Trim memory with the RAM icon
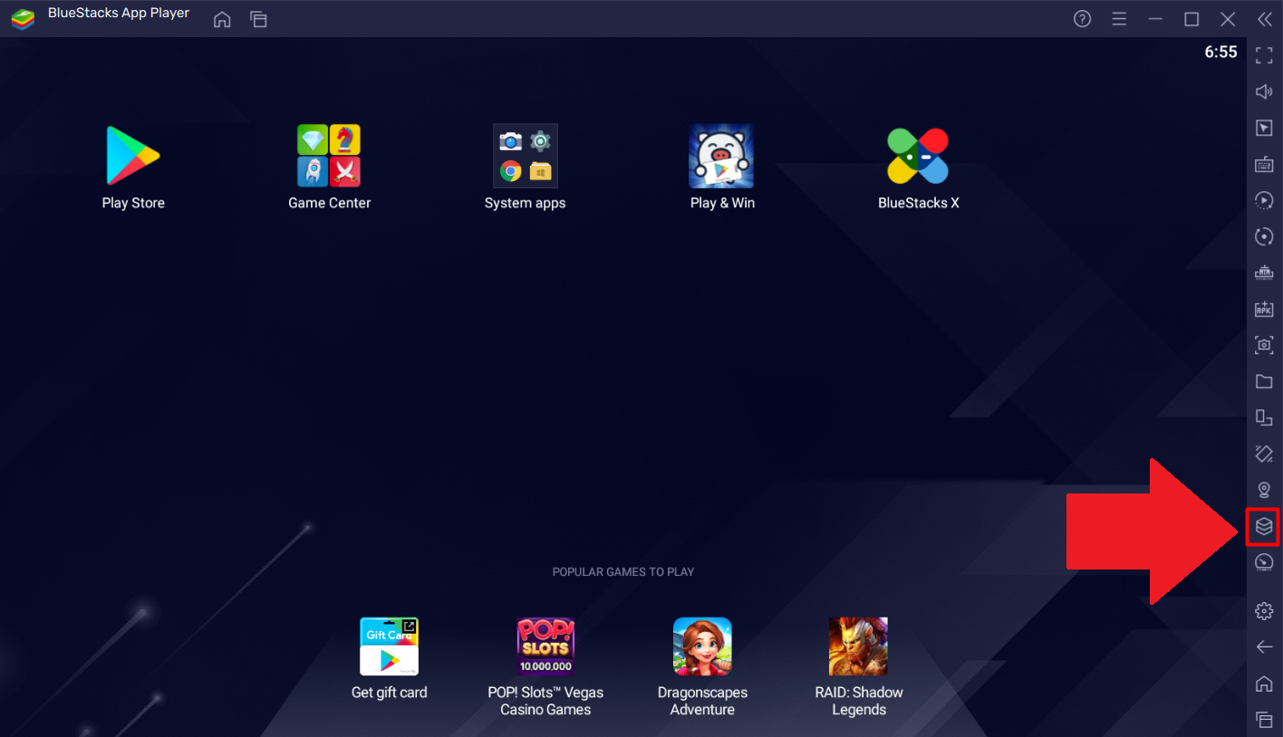This screenshot has height=737, width=1283. (x=1264, y=273)
